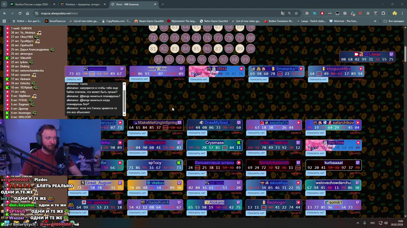407x228 pixels.
Task: Bookmark this page with the star icon
Action: coord(296,13)
